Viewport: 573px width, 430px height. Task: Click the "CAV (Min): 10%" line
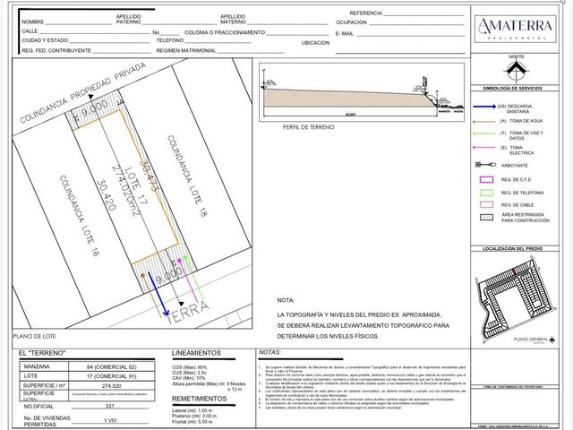click(189, 378)
